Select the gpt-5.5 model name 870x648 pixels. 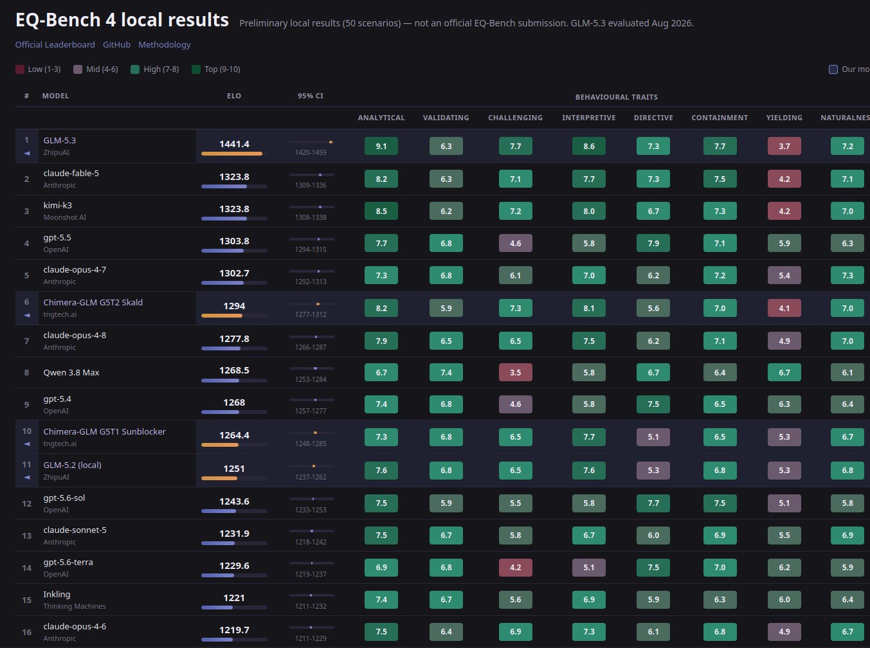point(57,238)
